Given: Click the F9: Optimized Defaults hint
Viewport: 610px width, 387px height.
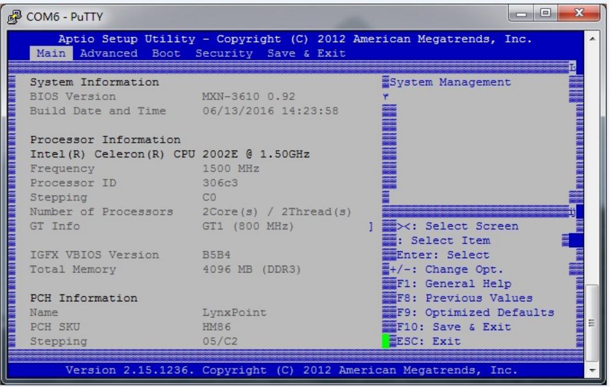Looking at the screenshot, I should coord(476,313).
